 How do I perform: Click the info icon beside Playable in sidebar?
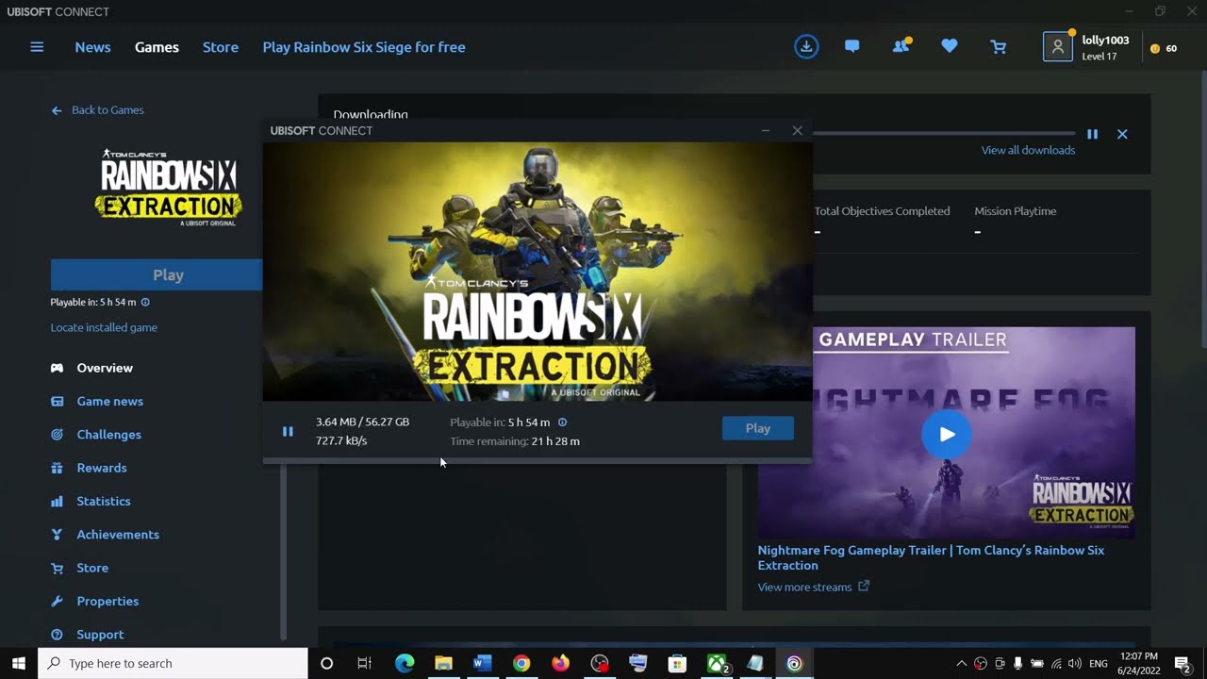145,303
